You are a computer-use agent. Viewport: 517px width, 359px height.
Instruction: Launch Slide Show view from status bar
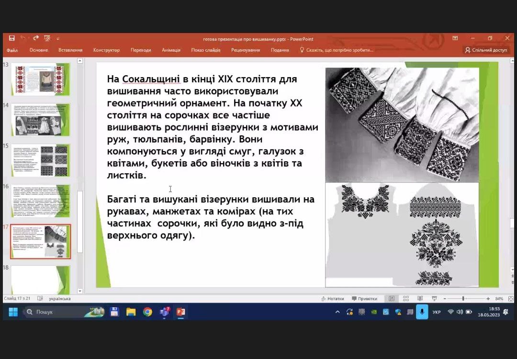click(434, 299)
